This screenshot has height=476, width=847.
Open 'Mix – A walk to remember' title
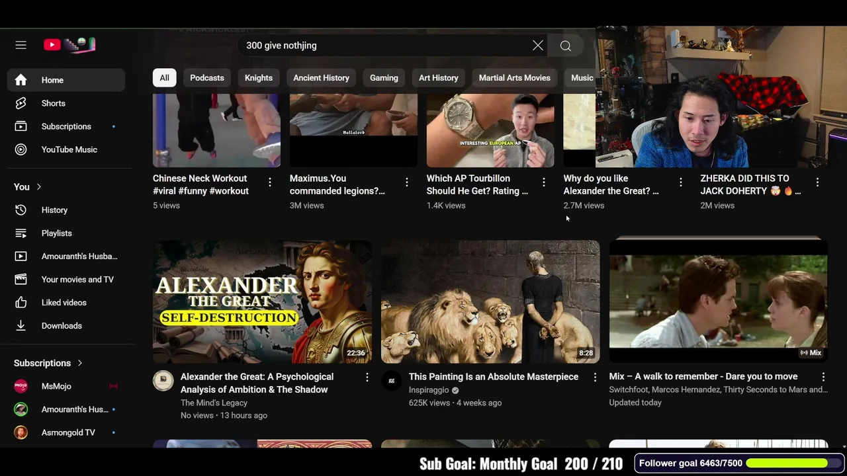click(x=703, y=377)
